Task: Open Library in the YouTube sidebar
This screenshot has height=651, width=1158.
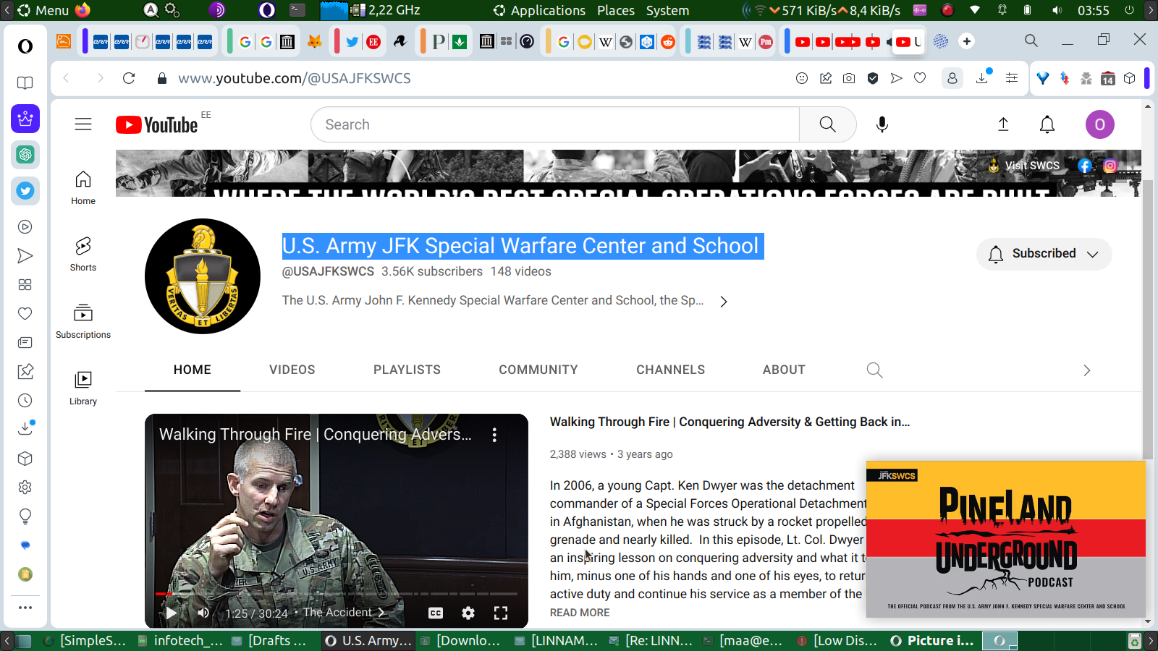Action: pyautogui.click(x=83, y=388)
